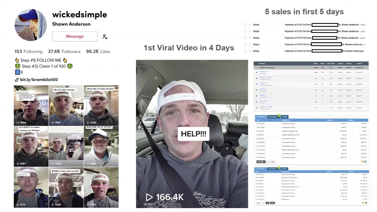The image size is (377, 212).
Task: Tick the checkbox of the third Stripe email
Action: pos(245,38)
